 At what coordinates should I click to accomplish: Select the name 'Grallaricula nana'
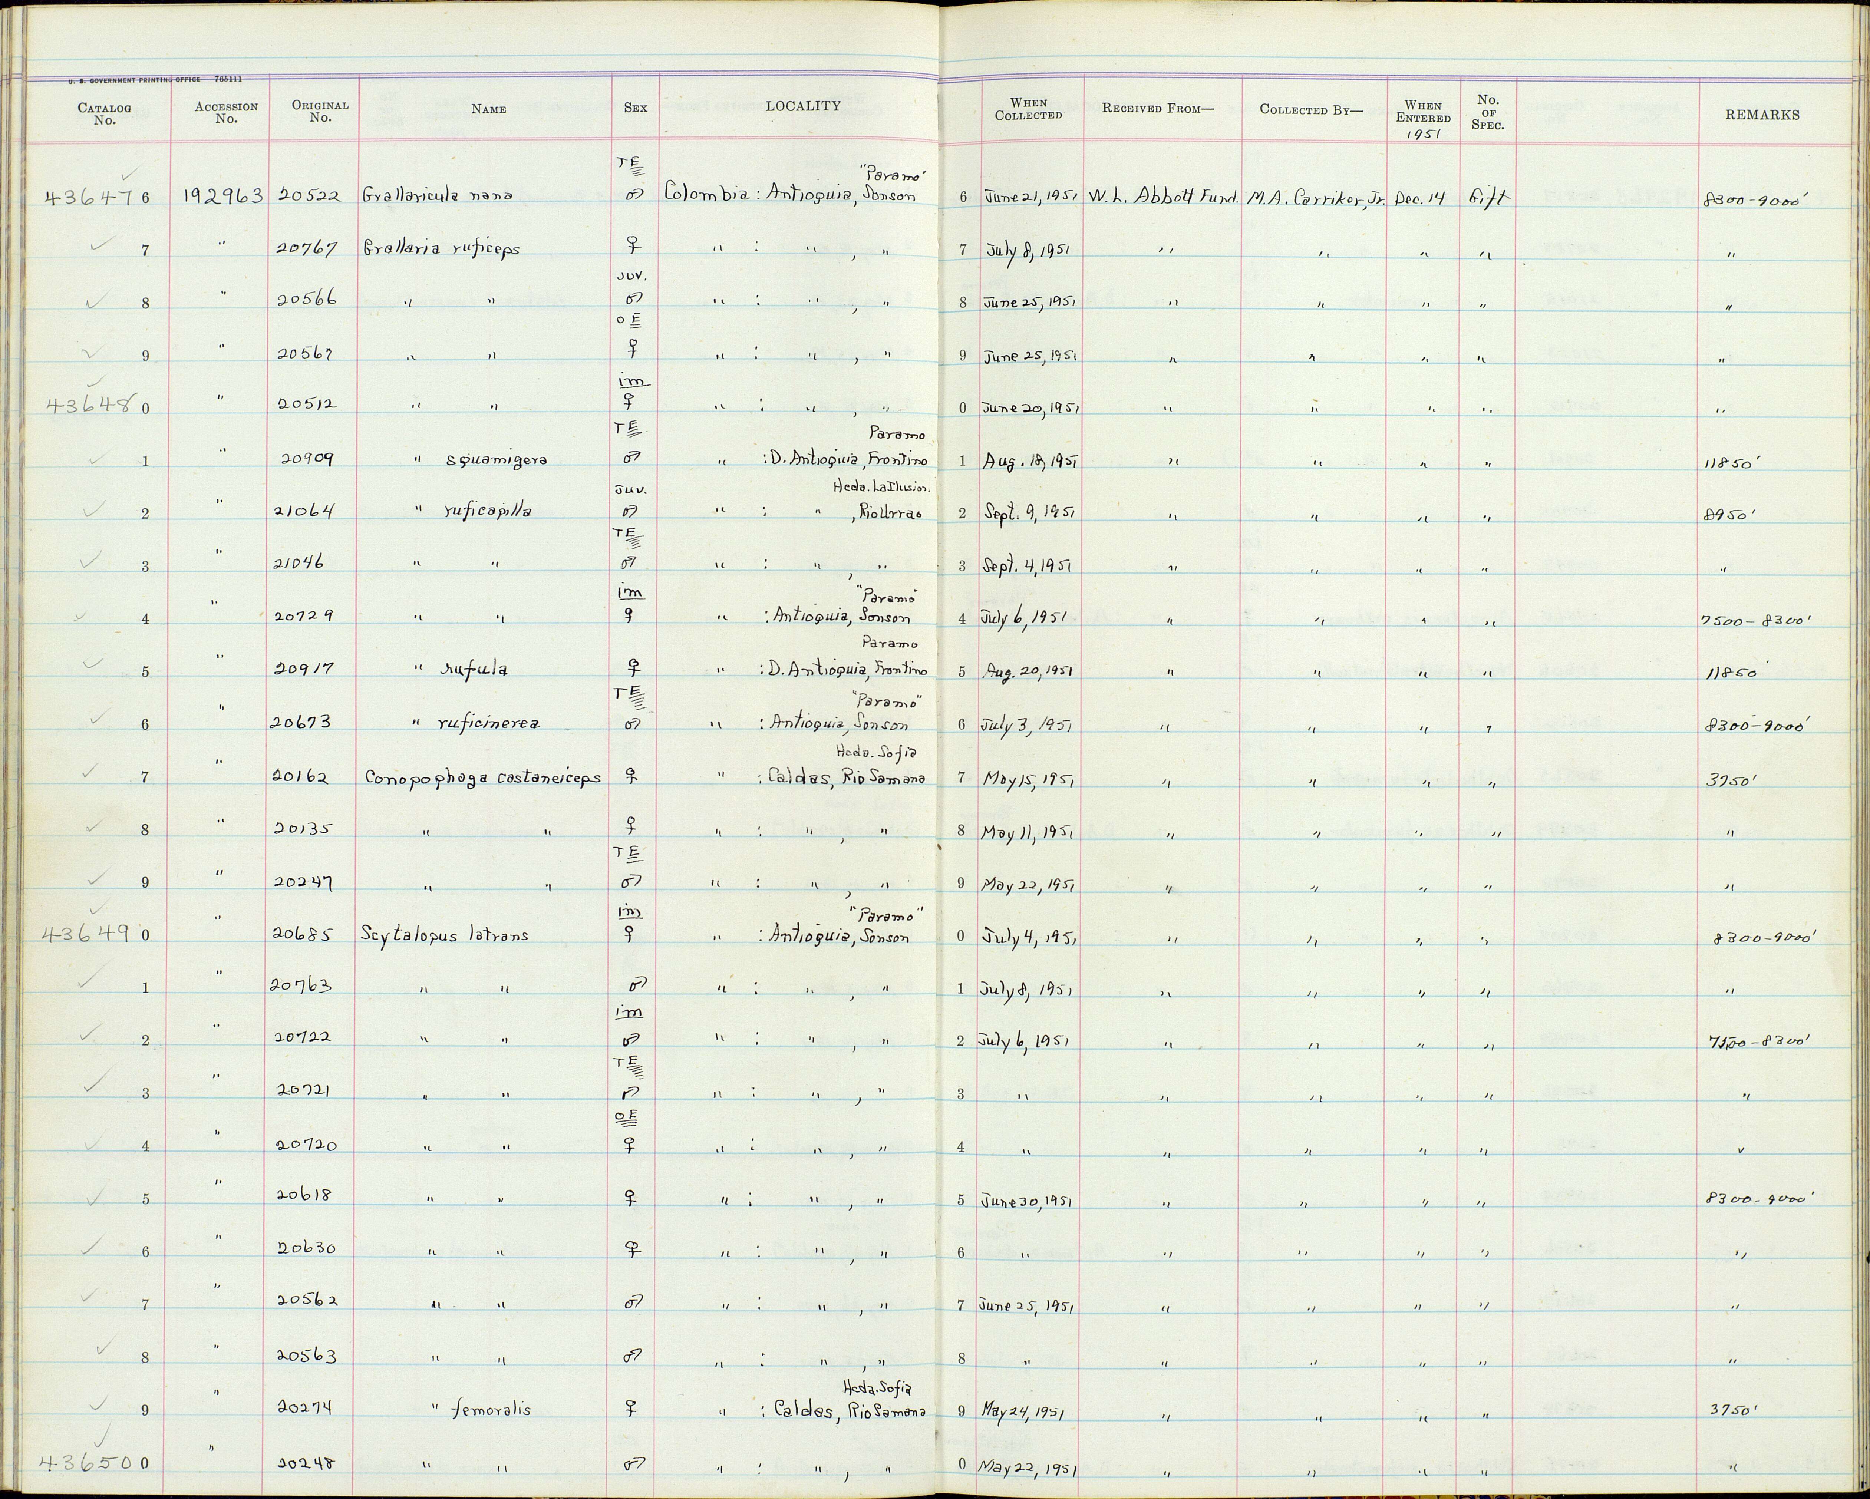click(436, 195)
